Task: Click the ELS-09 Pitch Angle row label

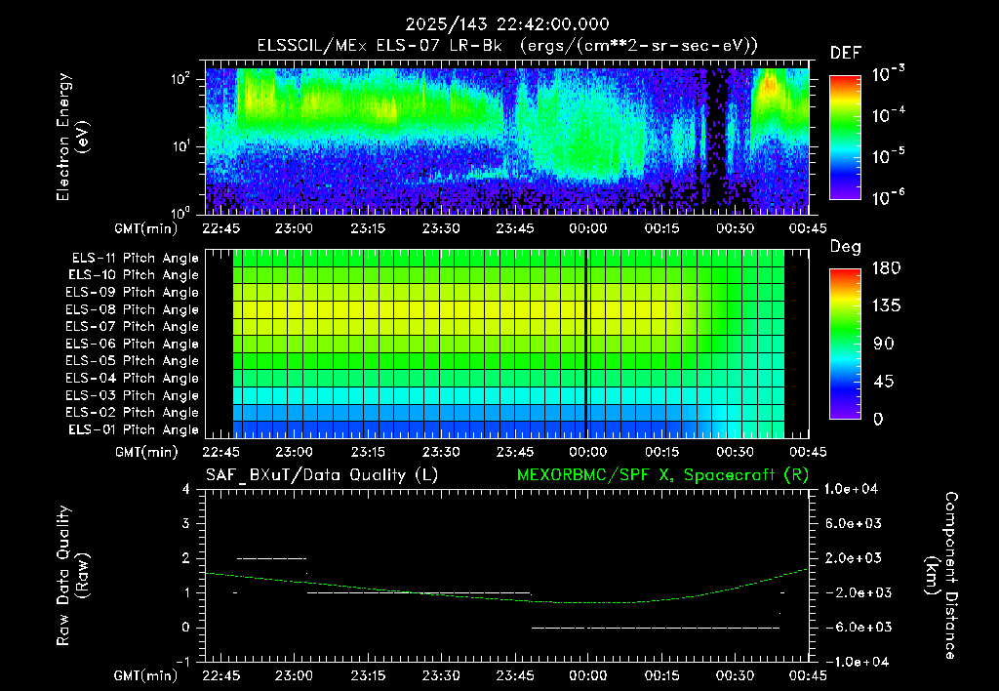Action: point(132,293)
